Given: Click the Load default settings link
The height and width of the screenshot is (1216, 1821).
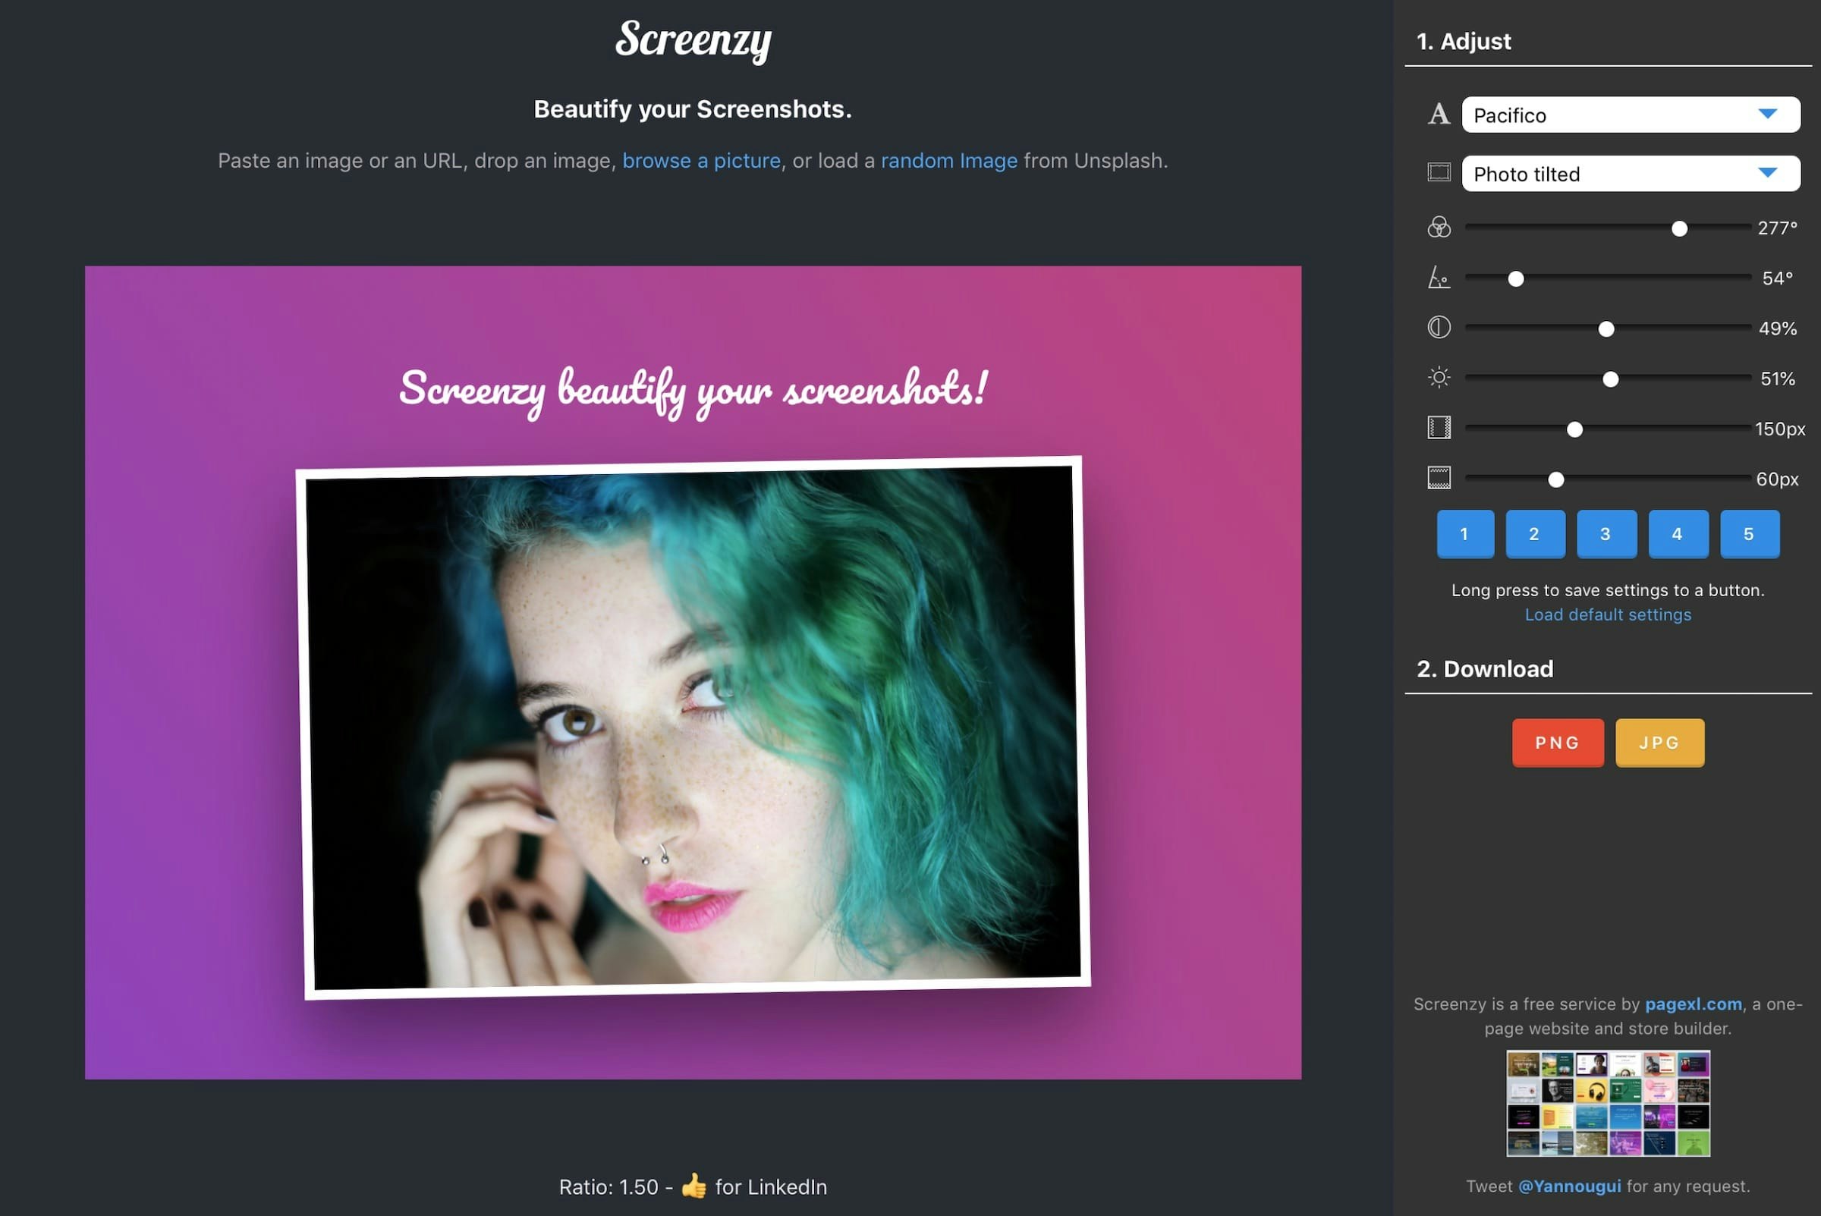Looking at the screenshot, I should (x=1607, y=614).
